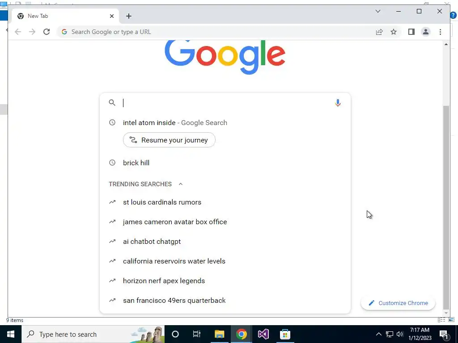The width and height of the screenshot is (458, 343).
Task: Open Visual Studio from the taskbar
Action: [x=263, y=334]
